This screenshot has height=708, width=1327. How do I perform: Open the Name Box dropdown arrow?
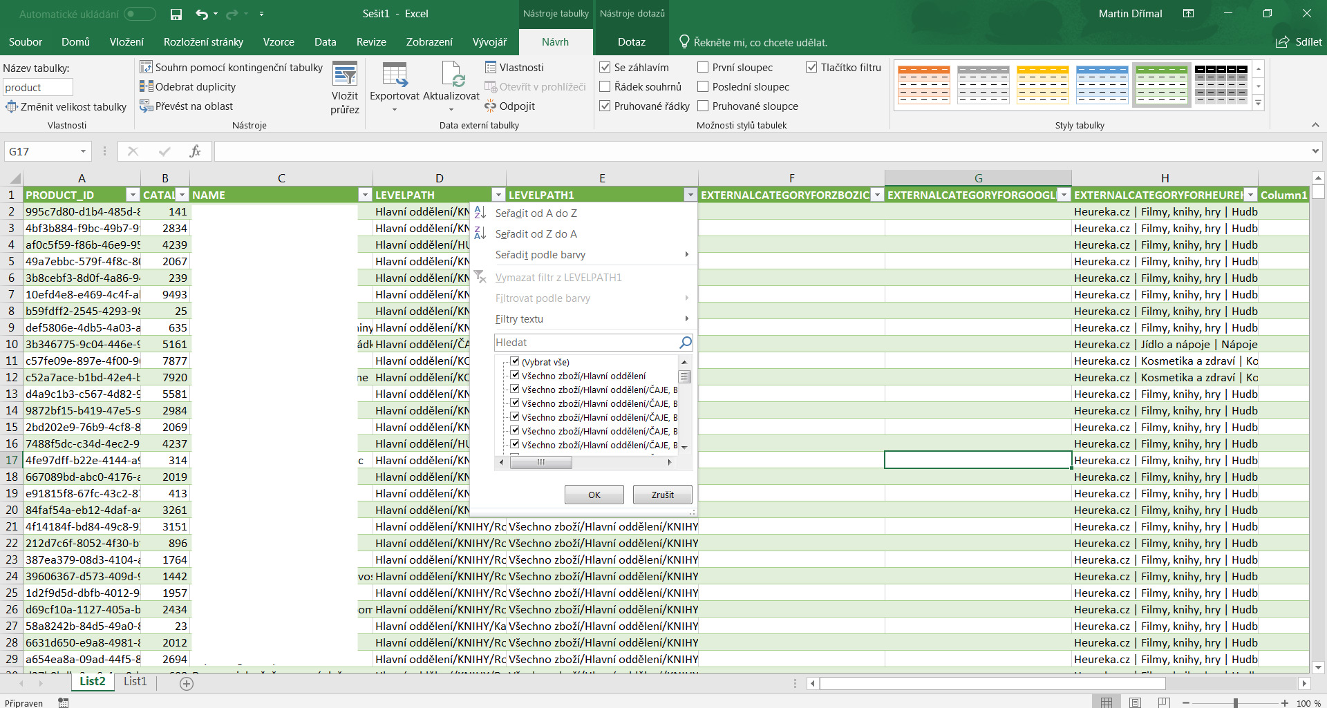pyautogui.click(x=83, y=151)
